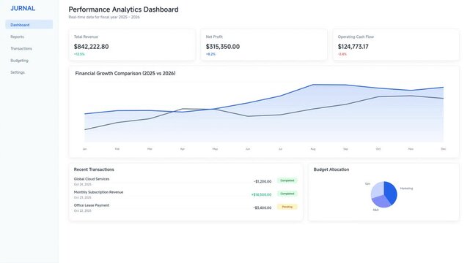Click the Jan label on chart axis

point(84,148)
